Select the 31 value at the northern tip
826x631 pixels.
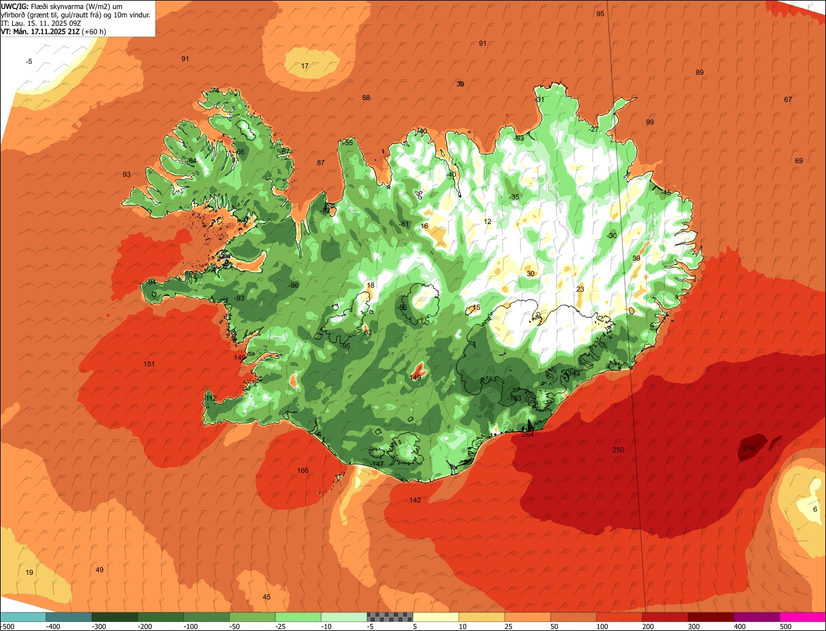tap(540, 99)
